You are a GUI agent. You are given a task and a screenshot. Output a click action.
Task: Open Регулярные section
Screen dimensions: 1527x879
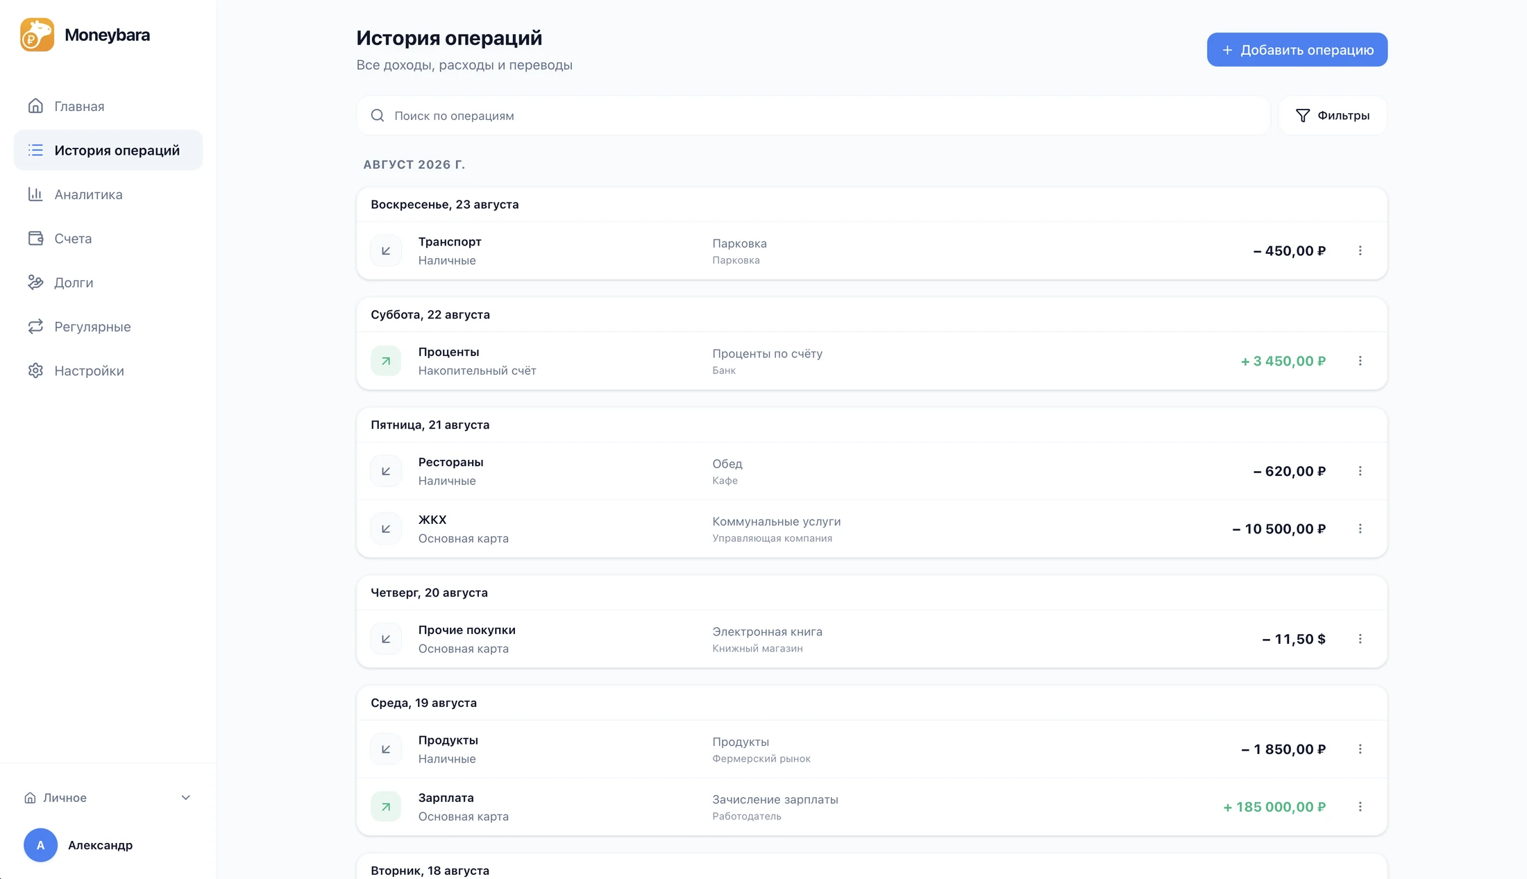coord(108,326)
